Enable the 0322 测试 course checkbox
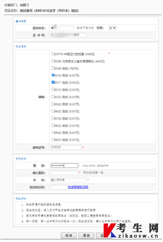 53,97
